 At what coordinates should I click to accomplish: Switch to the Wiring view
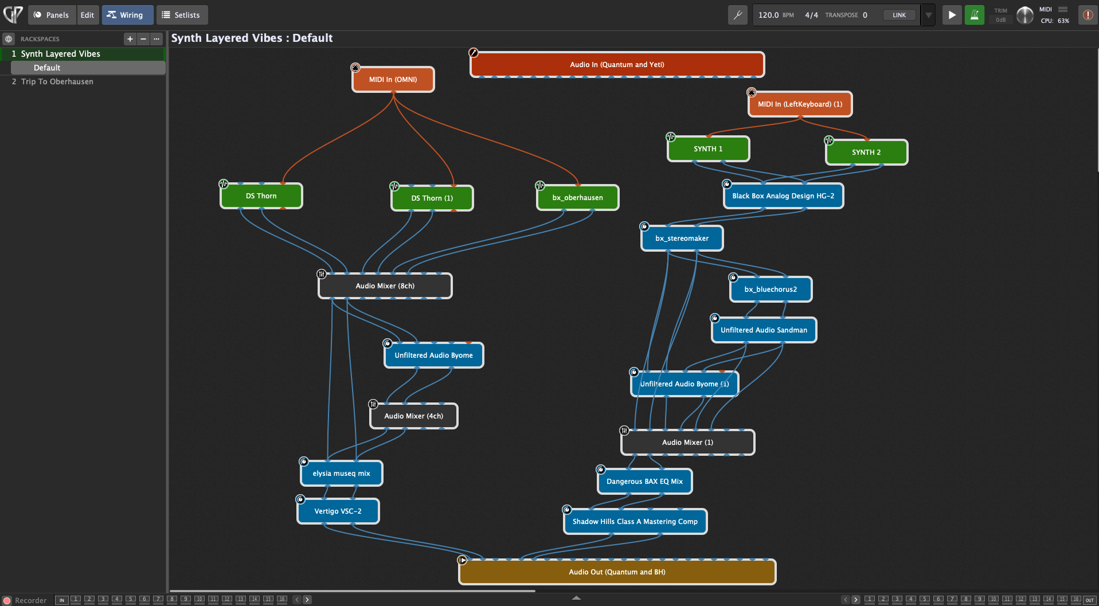(x=127, y=15)
